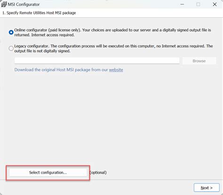The image size is (223, 195).
Task: Click the 'Online configurator (paid license only)' label text
Action: click(x=47, y=30)
